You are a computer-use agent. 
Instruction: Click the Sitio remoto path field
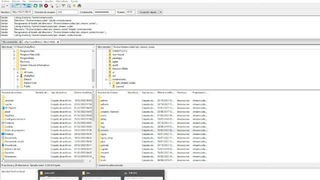215,47
